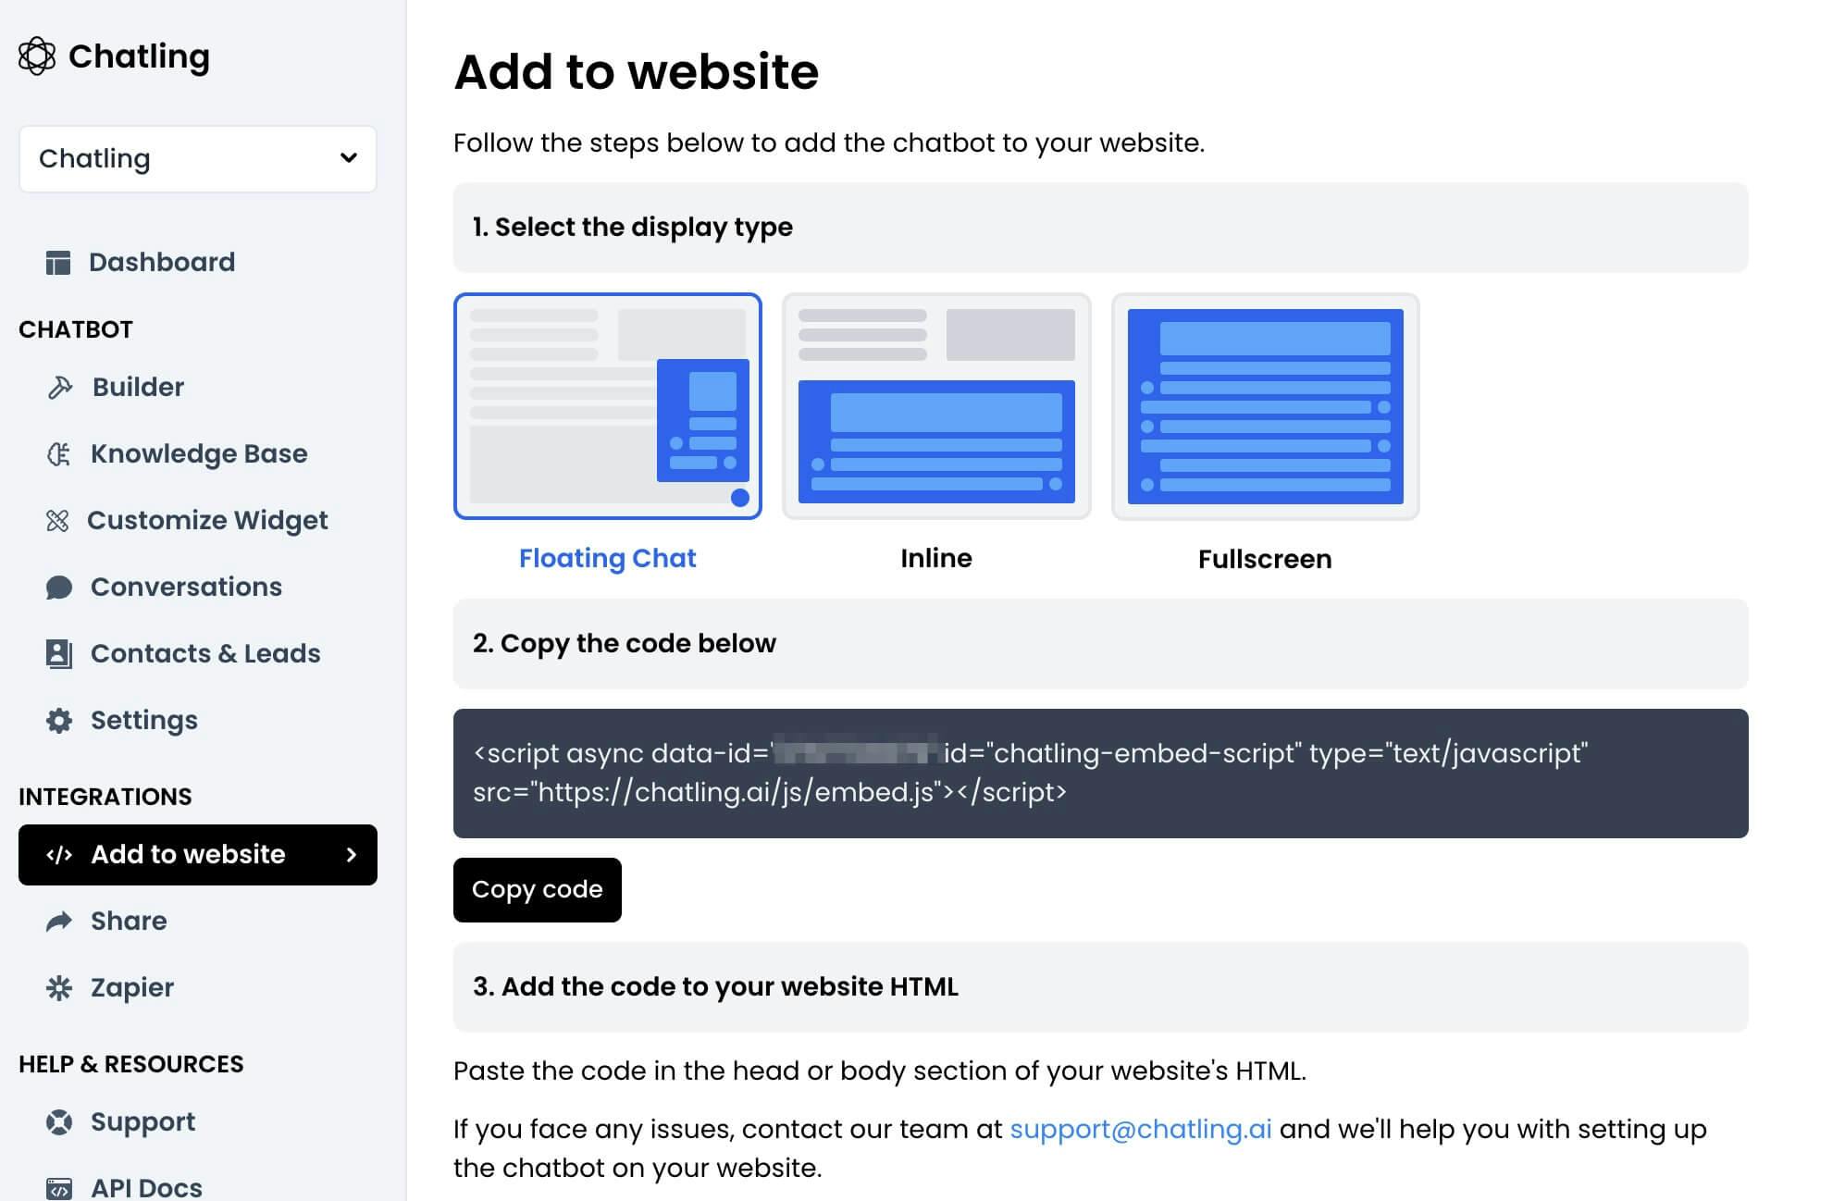Click the Inline label
1845x1201 pixels.
(x=936, y=559)
